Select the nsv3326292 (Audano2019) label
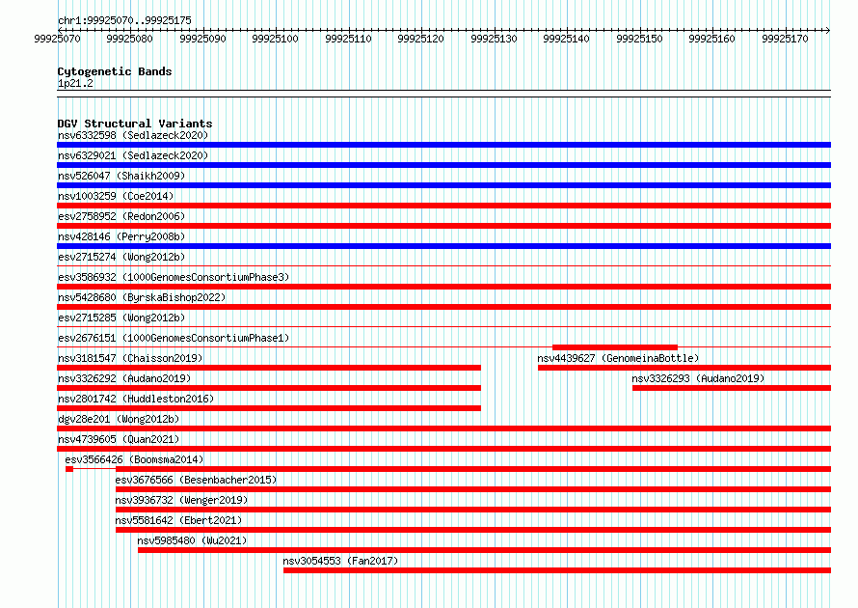 (x=124, y=378)
